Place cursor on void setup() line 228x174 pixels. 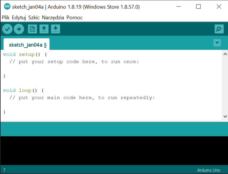[25, 55]
